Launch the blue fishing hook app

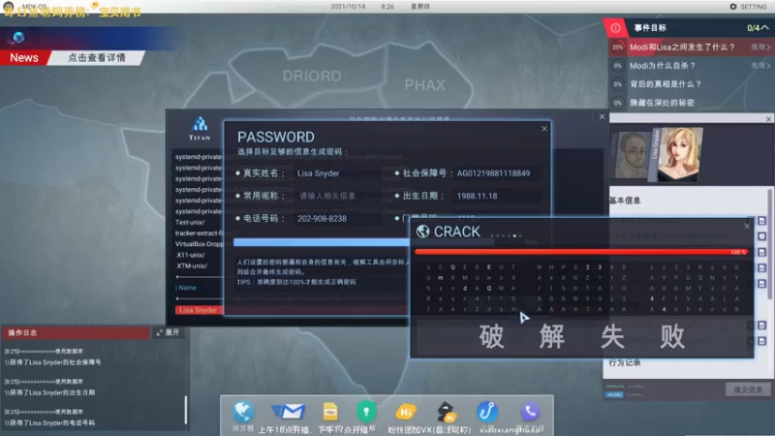[487, 411]
